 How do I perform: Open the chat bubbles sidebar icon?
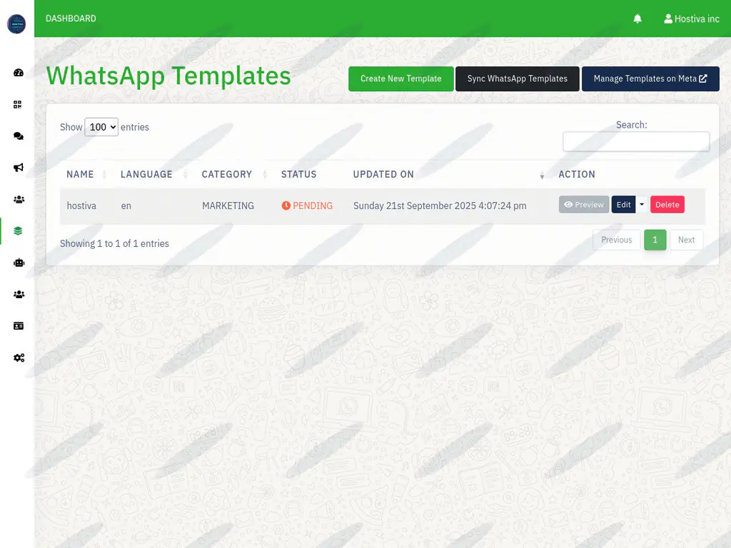(x=19, y=136)
